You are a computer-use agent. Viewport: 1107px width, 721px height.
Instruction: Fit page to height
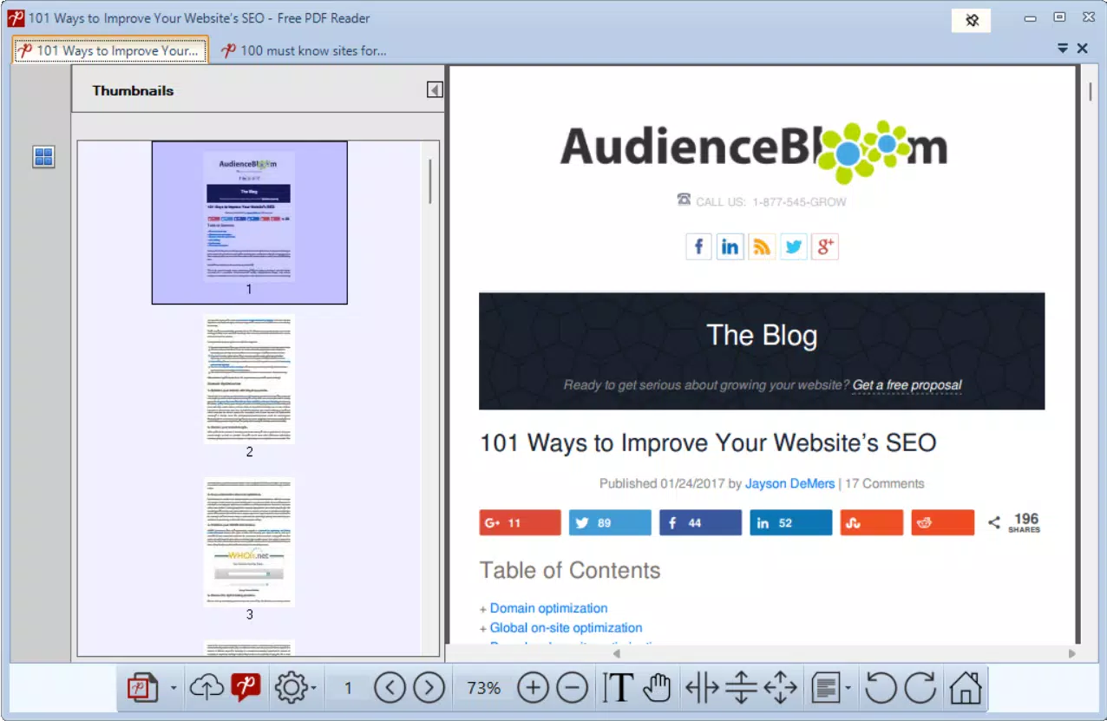741,688
